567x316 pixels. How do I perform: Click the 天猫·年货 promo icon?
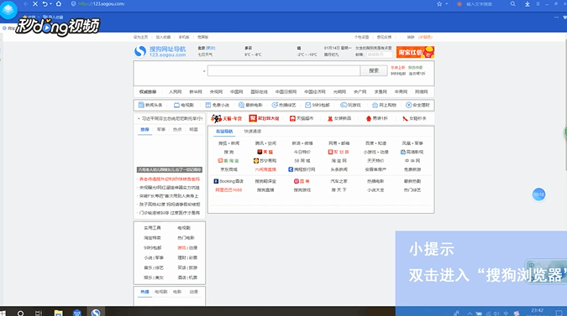tap(227, 118)
